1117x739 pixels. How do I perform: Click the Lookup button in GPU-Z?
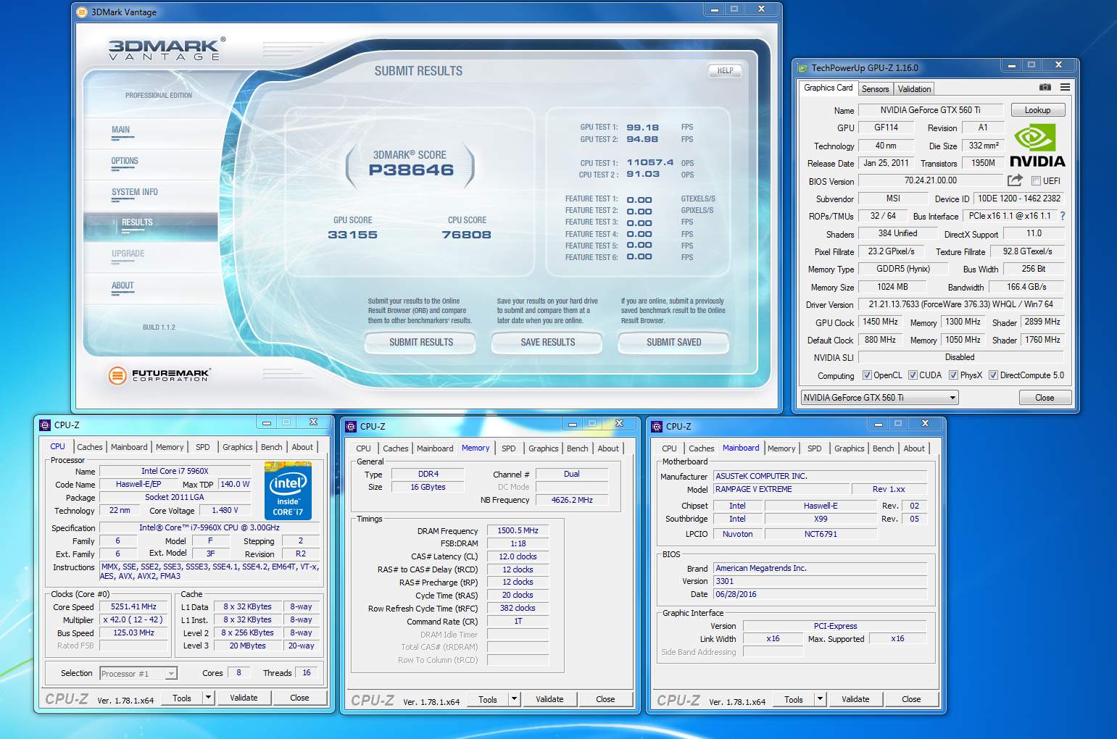pos(1037,110)
